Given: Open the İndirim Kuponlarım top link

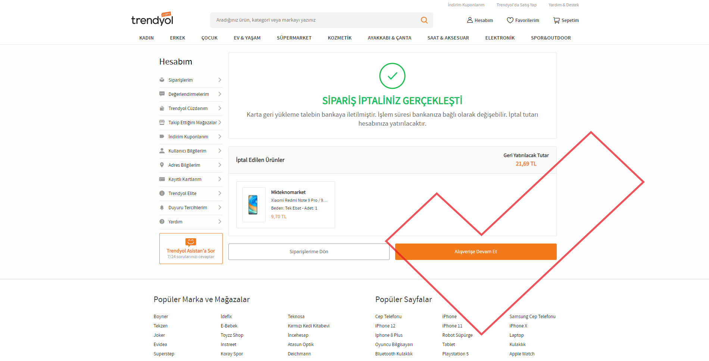Looking at the screenshot, I should [466, 5].
